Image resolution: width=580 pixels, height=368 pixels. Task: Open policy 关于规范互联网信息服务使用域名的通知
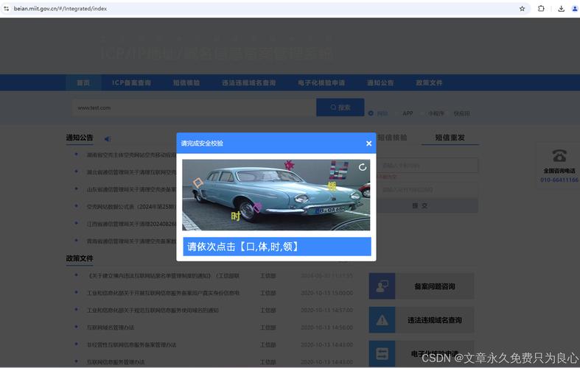pyautogui.click(x=153, y=311)
